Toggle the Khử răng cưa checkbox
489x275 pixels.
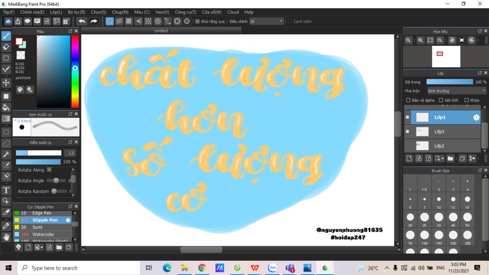point(197,21)
